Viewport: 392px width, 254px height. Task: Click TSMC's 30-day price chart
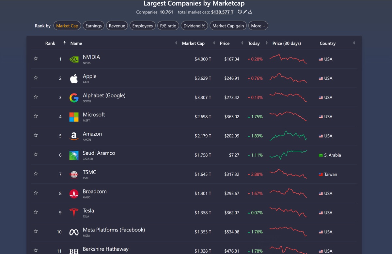pos(288,174)
